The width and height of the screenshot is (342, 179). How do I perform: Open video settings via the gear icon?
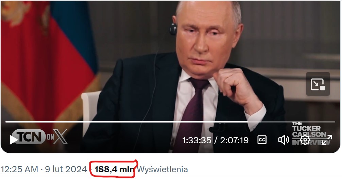pyautogui.click(x=305, y=140)
